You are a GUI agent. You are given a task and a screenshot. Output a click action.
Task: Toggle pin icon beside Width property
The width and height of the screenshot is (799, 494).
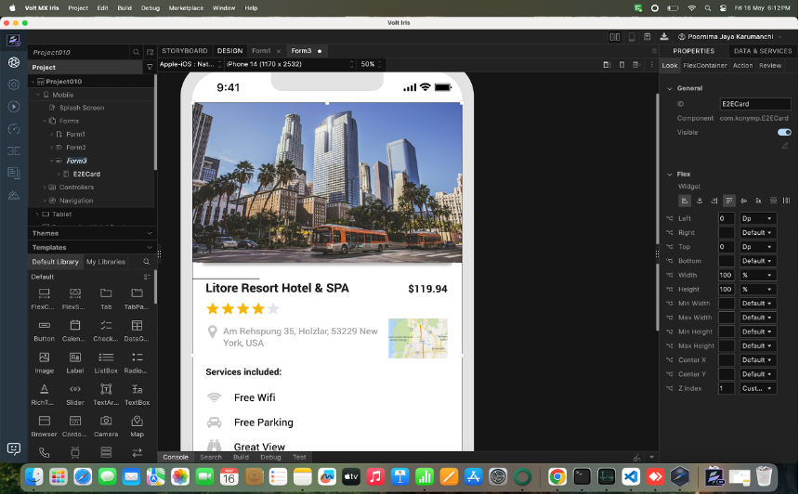point(670,275)
